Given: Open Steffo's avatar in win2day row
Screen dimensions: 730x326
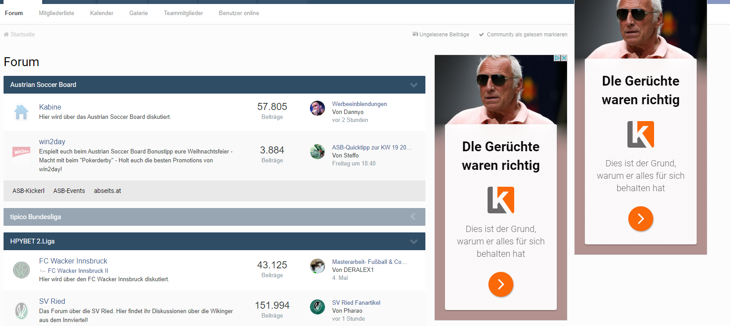Looking at the screenshot, I should point(317,152).
